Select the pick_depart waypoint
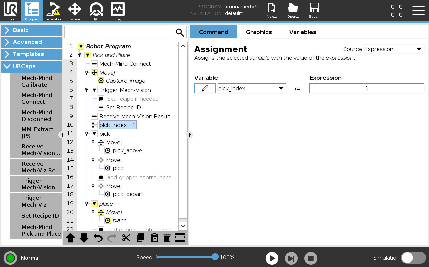This screenshot has width=429, height=267. point(128,194)
